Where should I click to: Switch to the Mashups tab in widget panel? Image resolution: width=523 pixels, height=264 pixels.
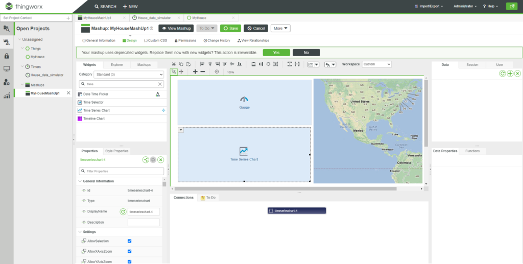144,65
